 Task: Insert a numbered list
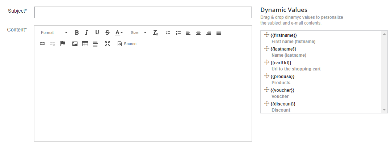(x=168, y=33)
